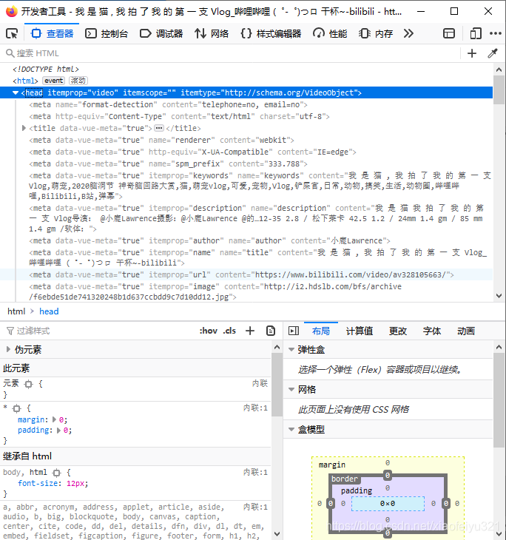This screenshot has height=540, width=506.
Task: Switch to the 字体 fonts tab
Action: (432, 331)
